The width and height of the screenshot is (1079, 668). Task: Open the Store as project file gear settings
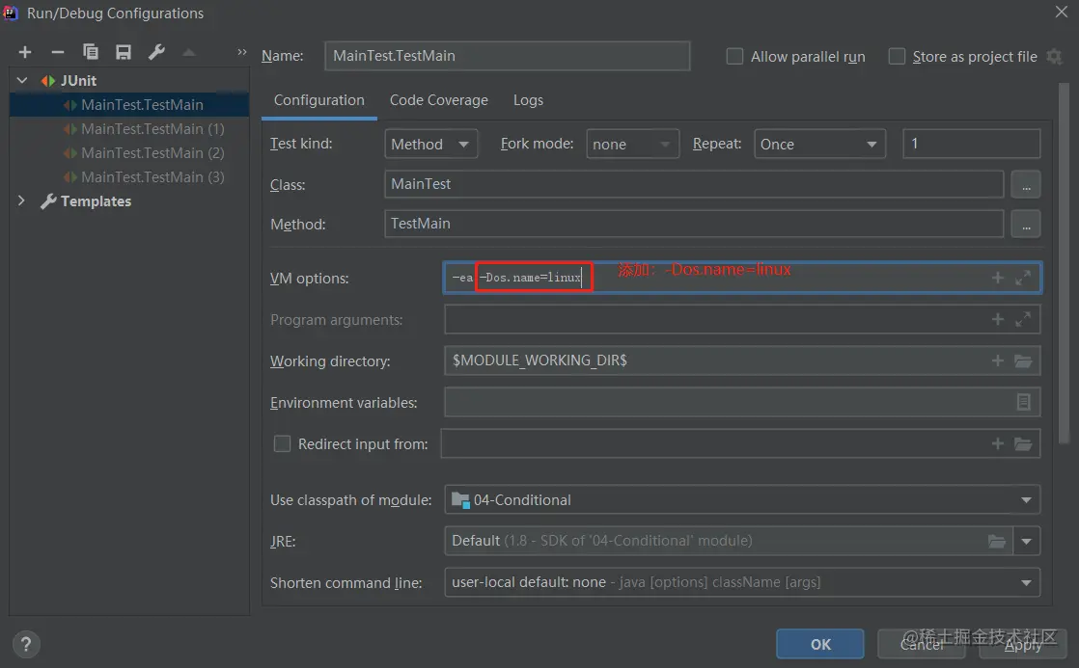tap(1054, 56)
